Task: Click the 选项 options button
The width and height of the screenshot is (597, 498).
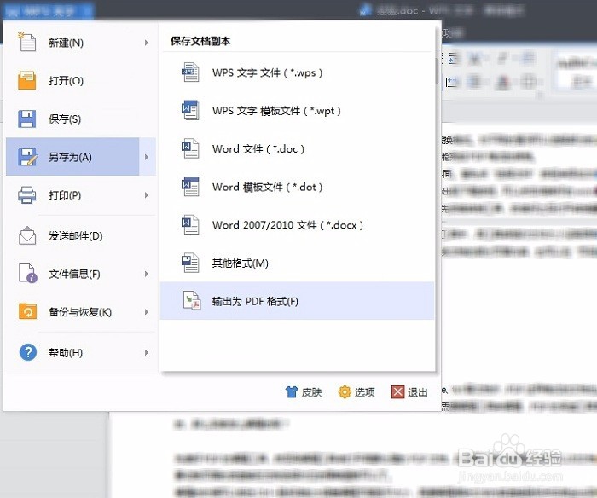Action: click(356, 392)
